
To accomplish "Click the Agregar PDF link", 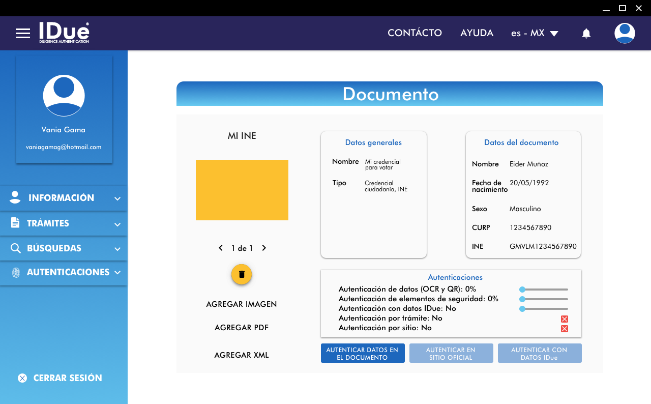I will [x=242, y=328].
